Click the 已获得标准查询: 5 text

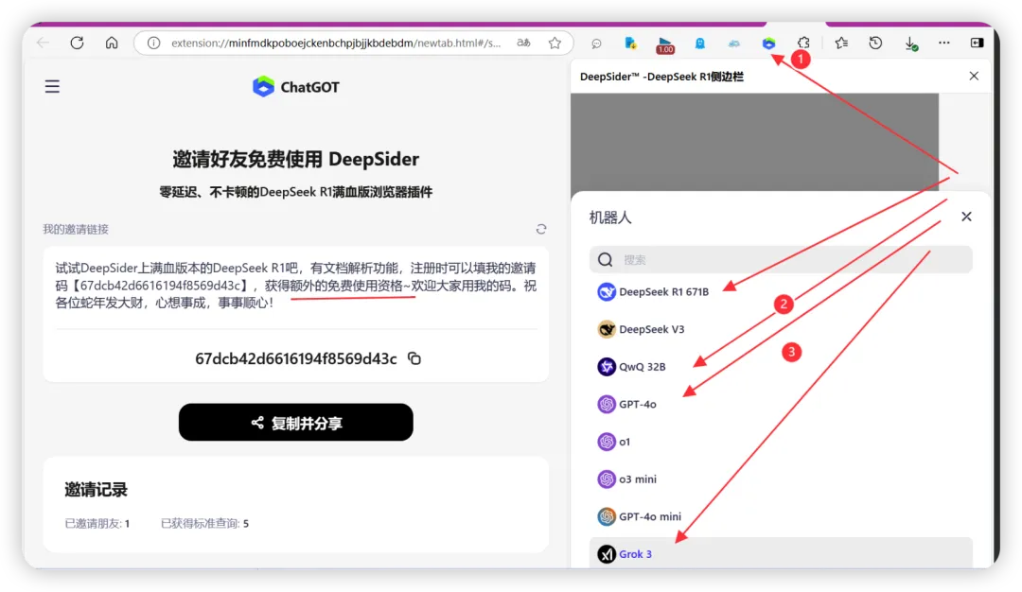[x=204, y=524]
